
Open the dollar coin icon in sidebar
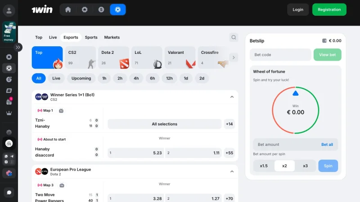point(9,79)
